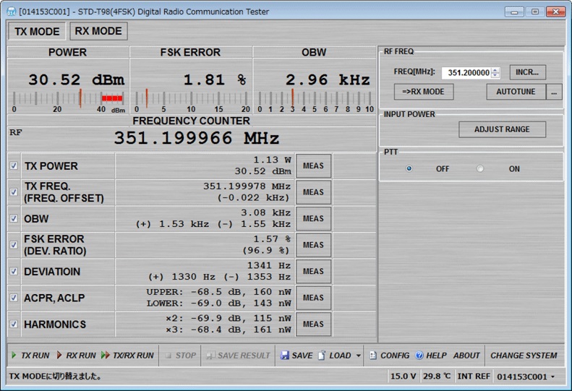Click the SAVE floppy disk icon
This screenshot has height=391, width=572.
285,356
